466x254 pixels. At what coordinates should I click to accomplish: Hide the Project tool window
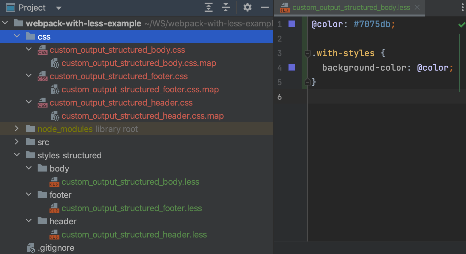click(264, 7)
